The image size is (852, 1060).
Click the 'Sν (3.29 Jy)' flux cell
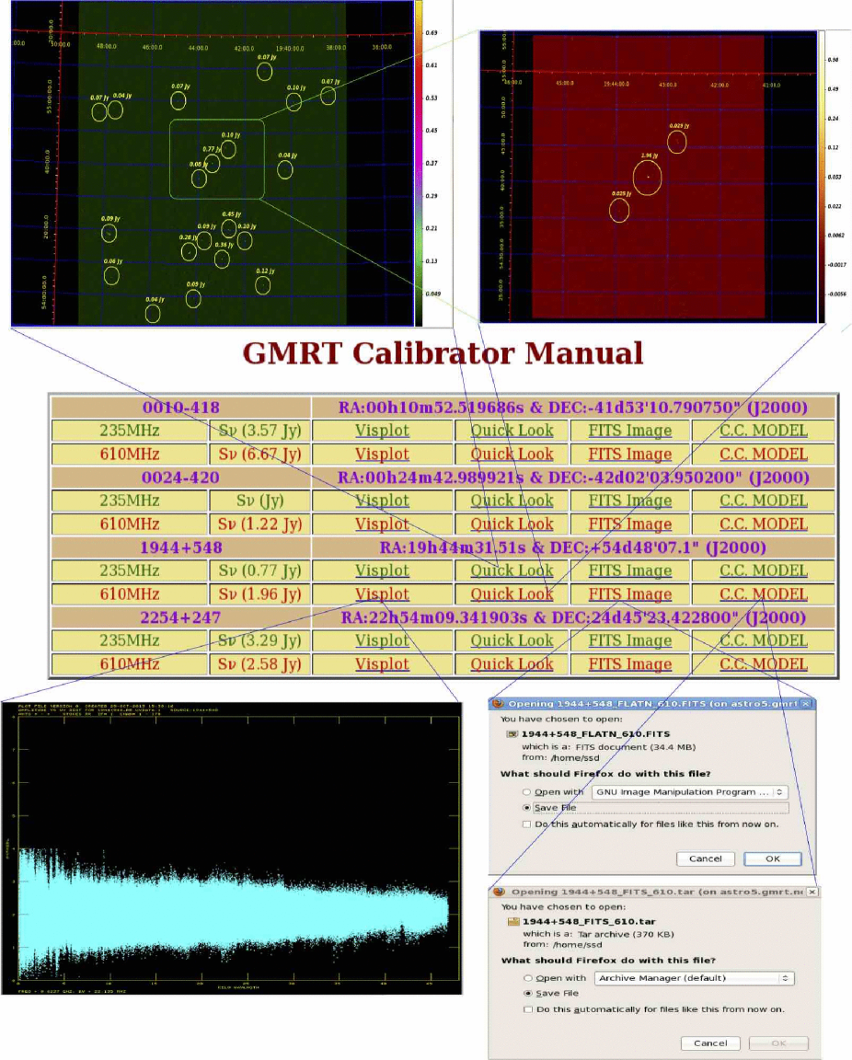coord(259,640)
